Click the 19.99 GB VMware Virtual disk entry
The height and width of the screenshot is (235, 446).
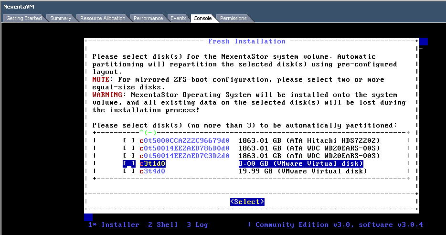pyautogui.click(x=303, y=171)
